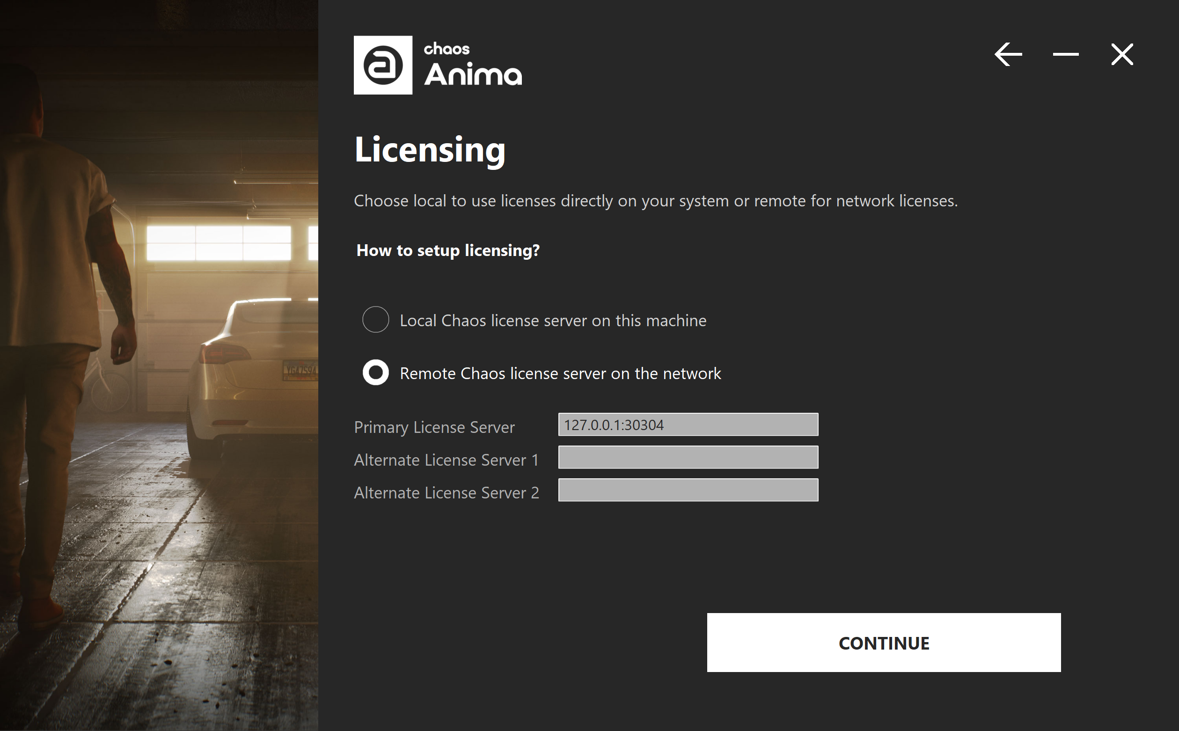
Task: Click the 'Local Chaos license server on this machine' label
Action: click(553, 321)
